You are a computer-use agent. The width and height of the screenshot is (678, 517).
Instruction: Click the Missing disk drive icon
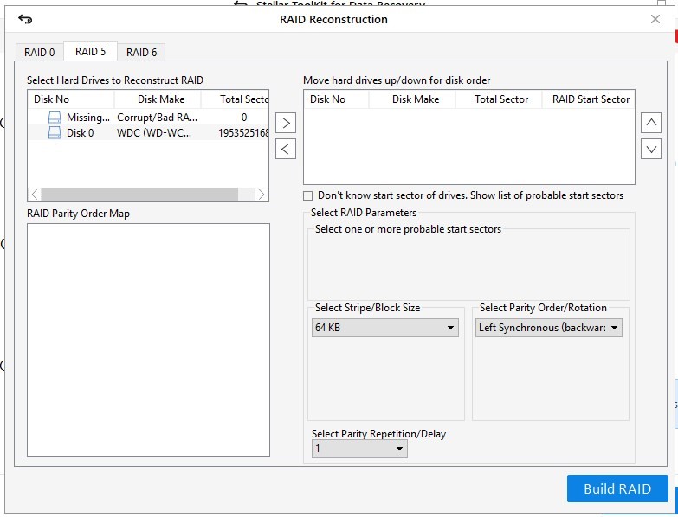pos(55,118)
